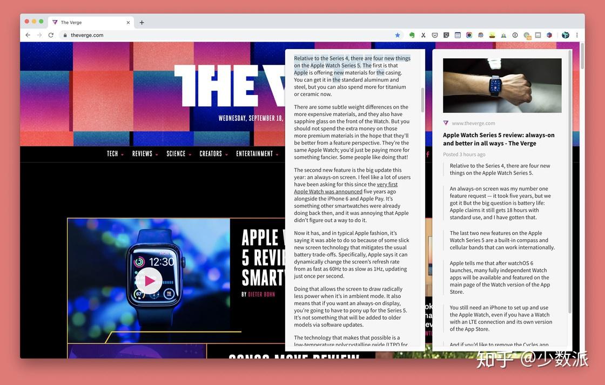Open the green sprout extension icon

coord(492,35)
